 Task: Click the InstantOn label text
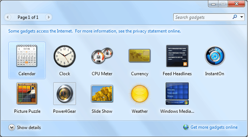(215, 74)
